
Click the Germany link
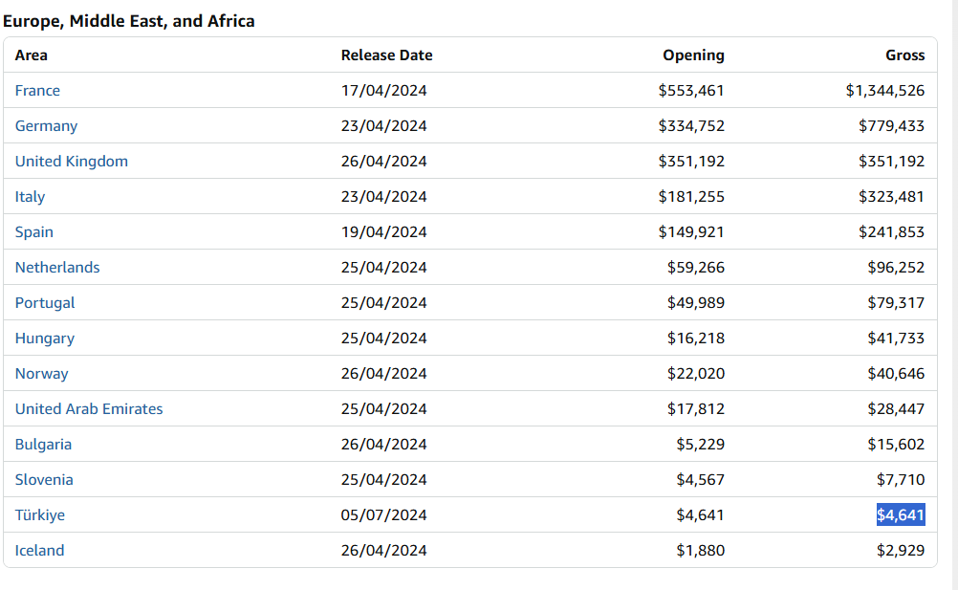click(46, 126)
